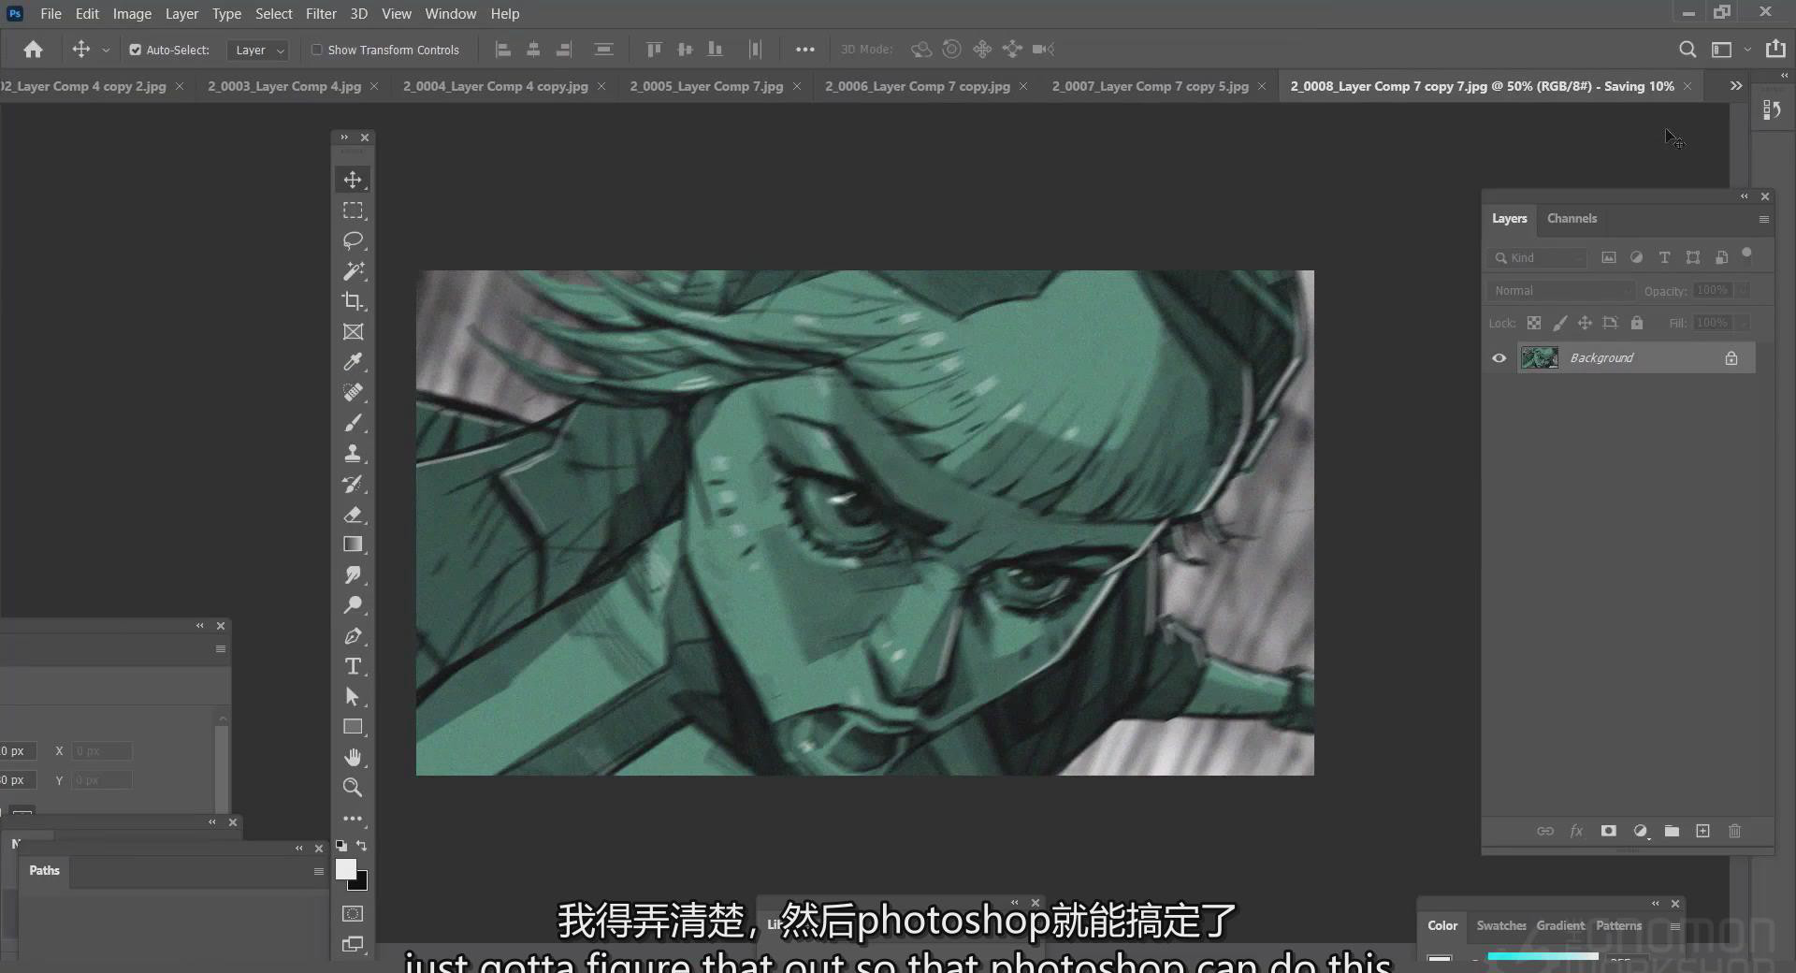
Task: Select the Move tool in toolbox
Action: (x=353, y=180)
